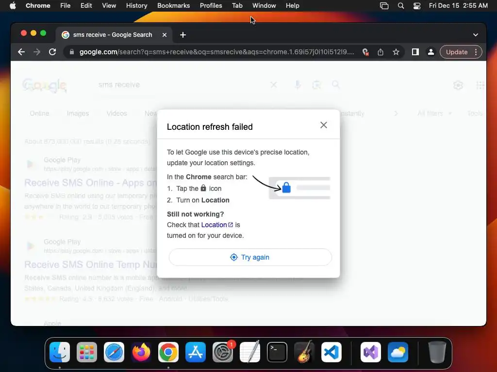This screenshot has width=497, height=372.
Task: Reload the page with the refresh icon
Action: (52, 52)
